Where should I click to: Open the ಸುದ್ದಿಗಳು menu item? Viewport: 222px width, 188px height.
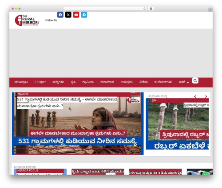(x=58, y=82)
